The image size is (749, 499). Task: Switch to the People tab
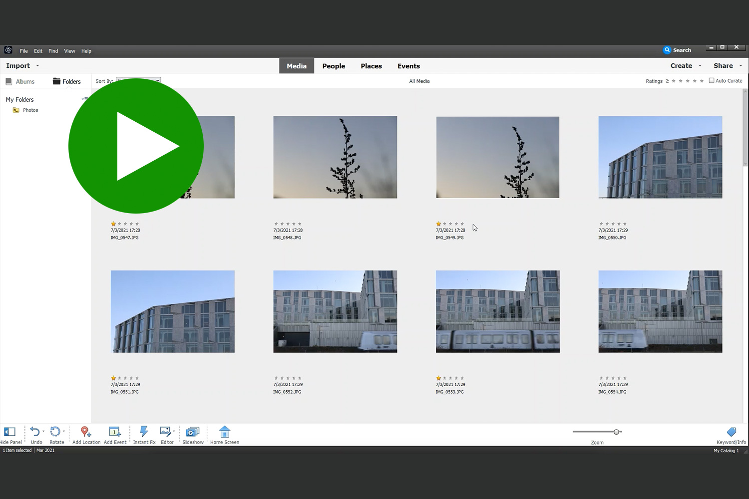(334, 66)
